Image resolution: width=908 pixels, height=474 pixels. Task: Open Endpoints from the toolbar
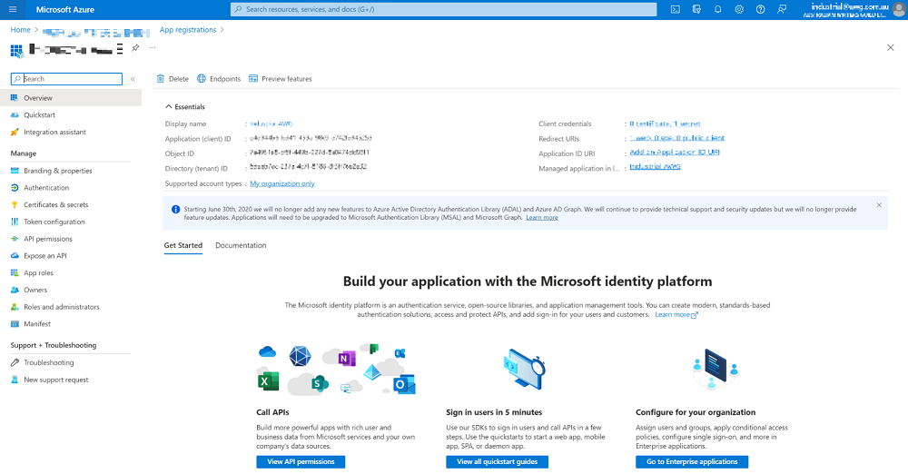pos(219,79)
